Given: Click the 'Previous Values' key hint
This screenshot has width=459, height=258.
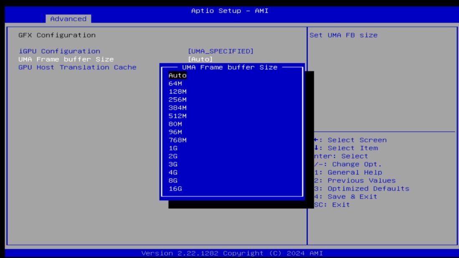Looking at the screenshot, I should 361,180.
